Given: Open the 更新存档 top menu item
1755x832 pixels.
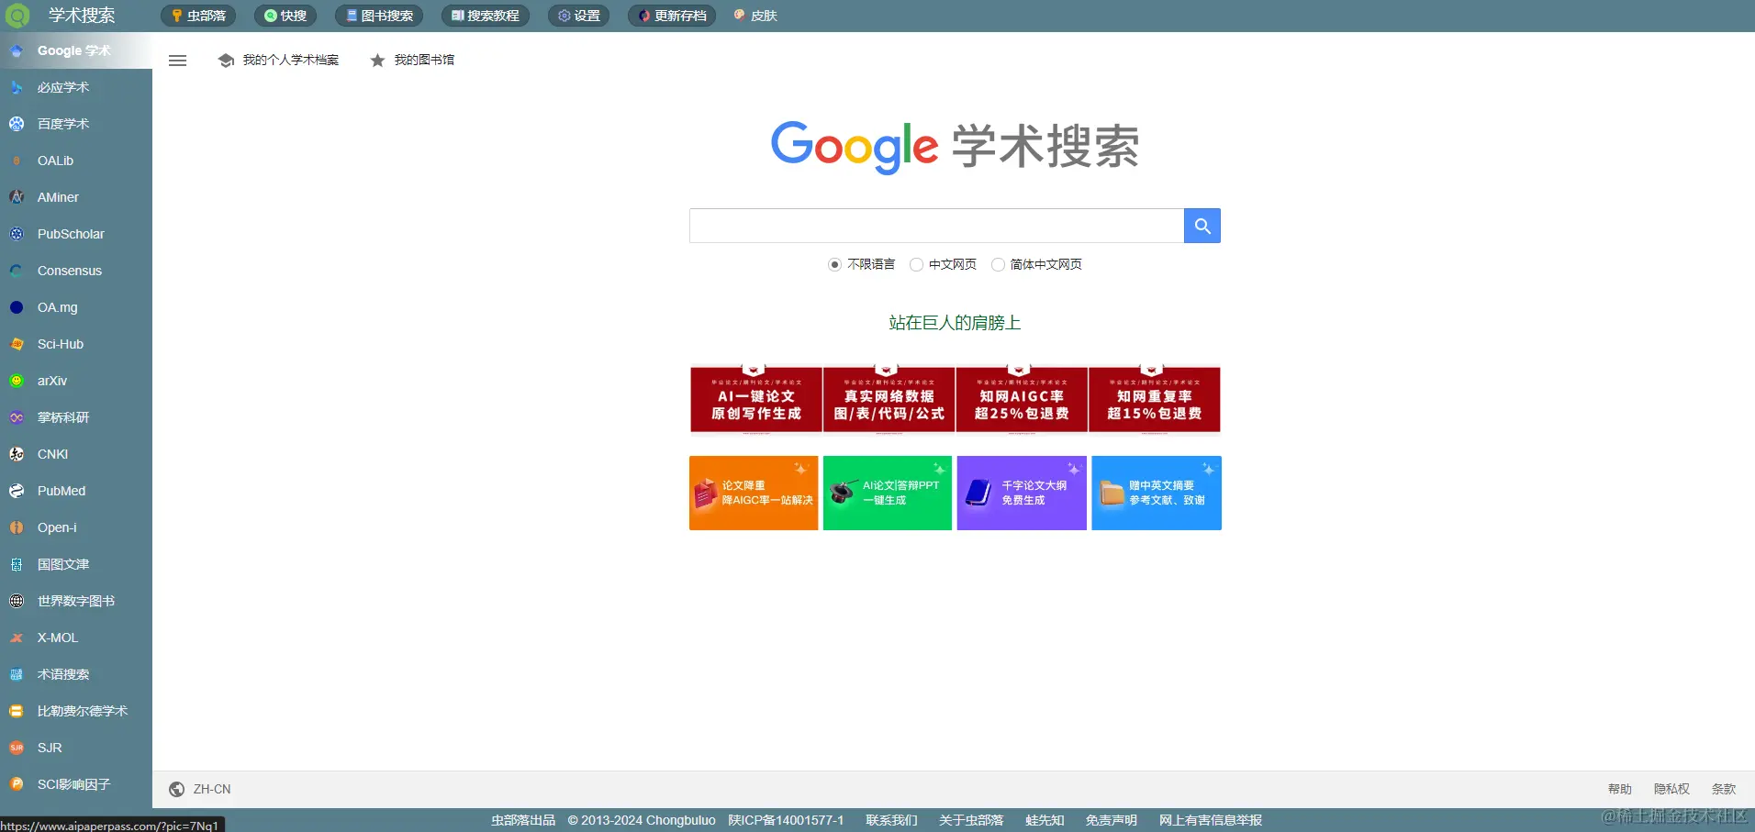Looking at the screenshot, I should [x=673, y=16].
